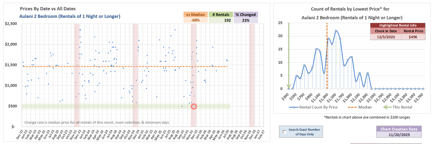This screenshot has height=144, width=433.
Task: Select the 11/20/2025 date cell
Action: (399, 135)
